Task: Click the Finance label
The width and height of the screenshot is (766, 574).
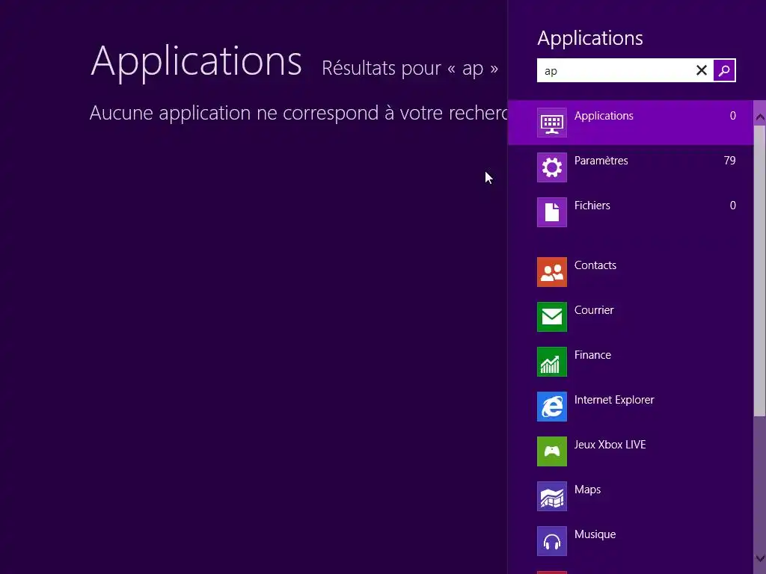Action: click(x=592, y=355)
